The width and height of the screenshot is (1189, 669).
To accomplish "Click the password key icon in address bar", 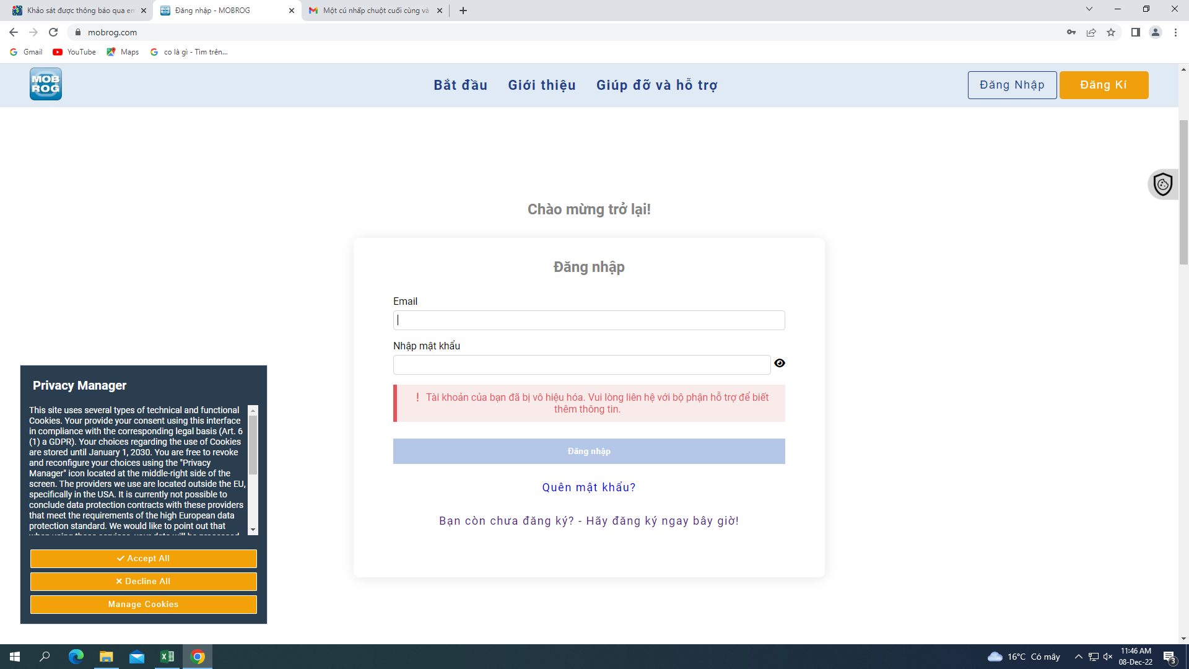I will tap(1071, 32).
